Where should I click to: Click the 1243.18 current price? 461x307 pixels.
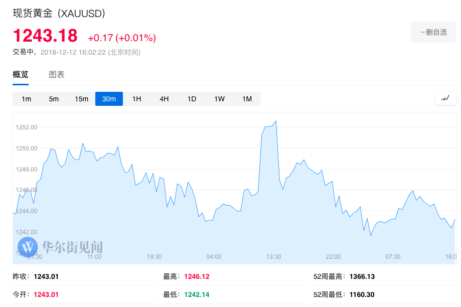(45, 36)
